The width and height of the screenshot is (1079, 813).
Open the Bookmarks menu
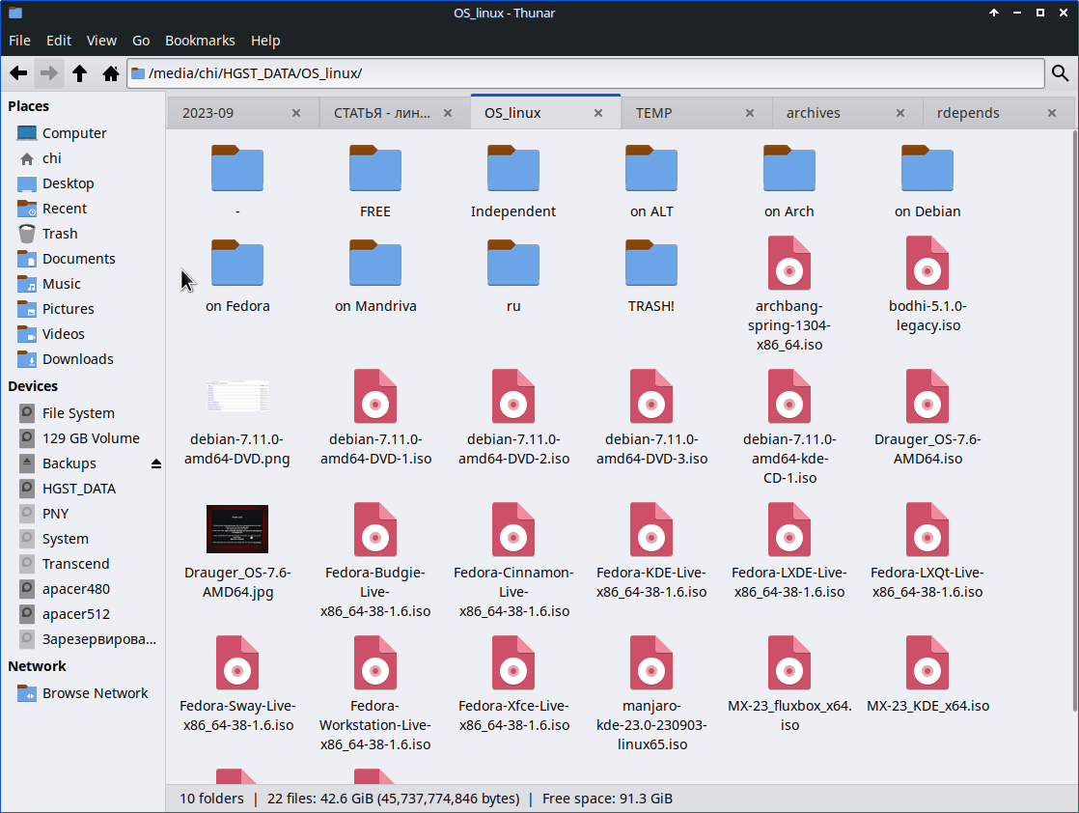(x=200, y=41)
